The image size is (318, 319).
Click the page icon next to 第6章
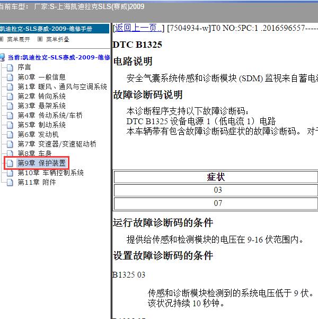point(10,135)
